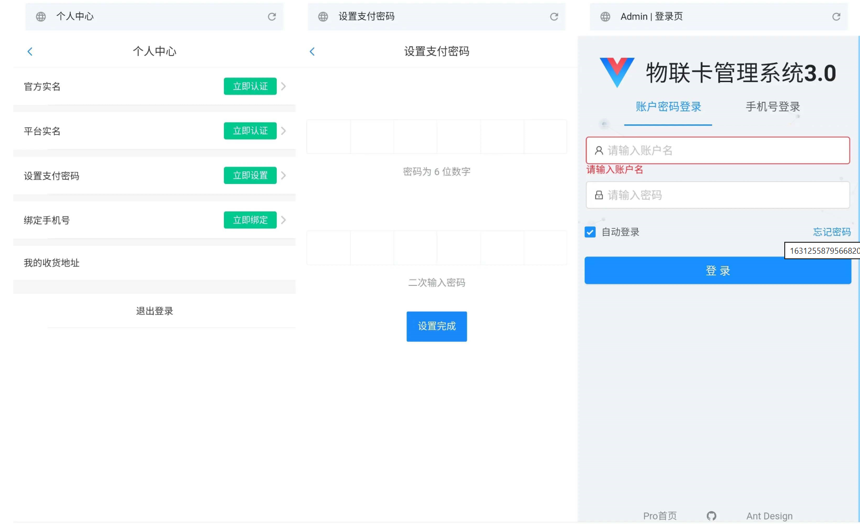Expand 平台实名 row chevron
The width and height of the screenshot is (860, 524).
284,131
